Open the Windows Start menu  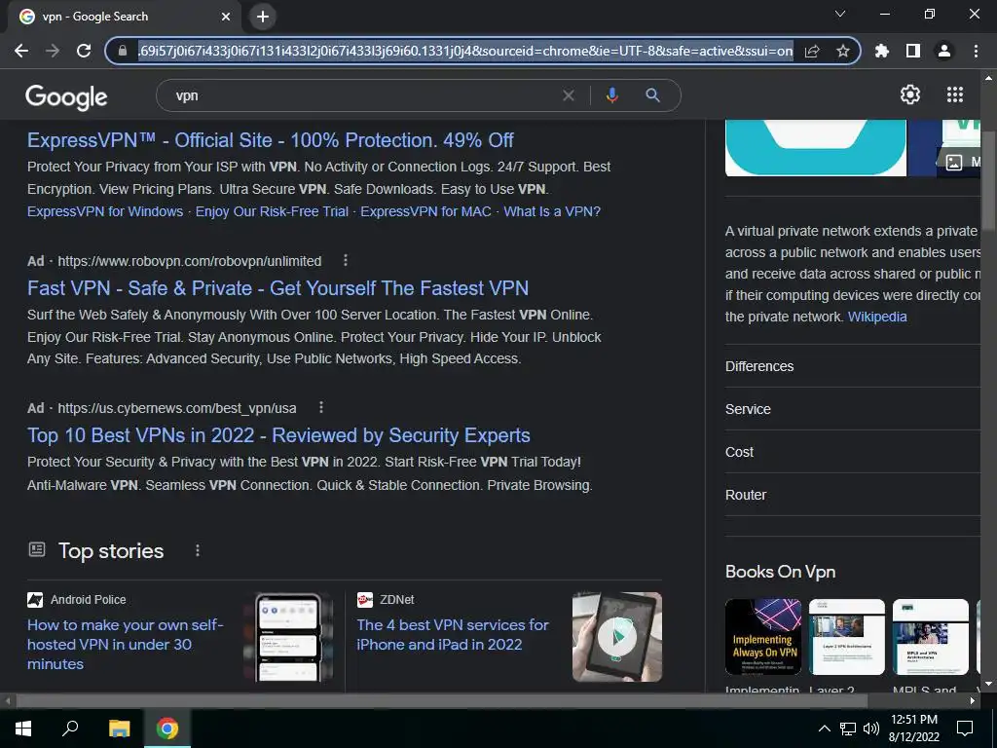[23, 729]
